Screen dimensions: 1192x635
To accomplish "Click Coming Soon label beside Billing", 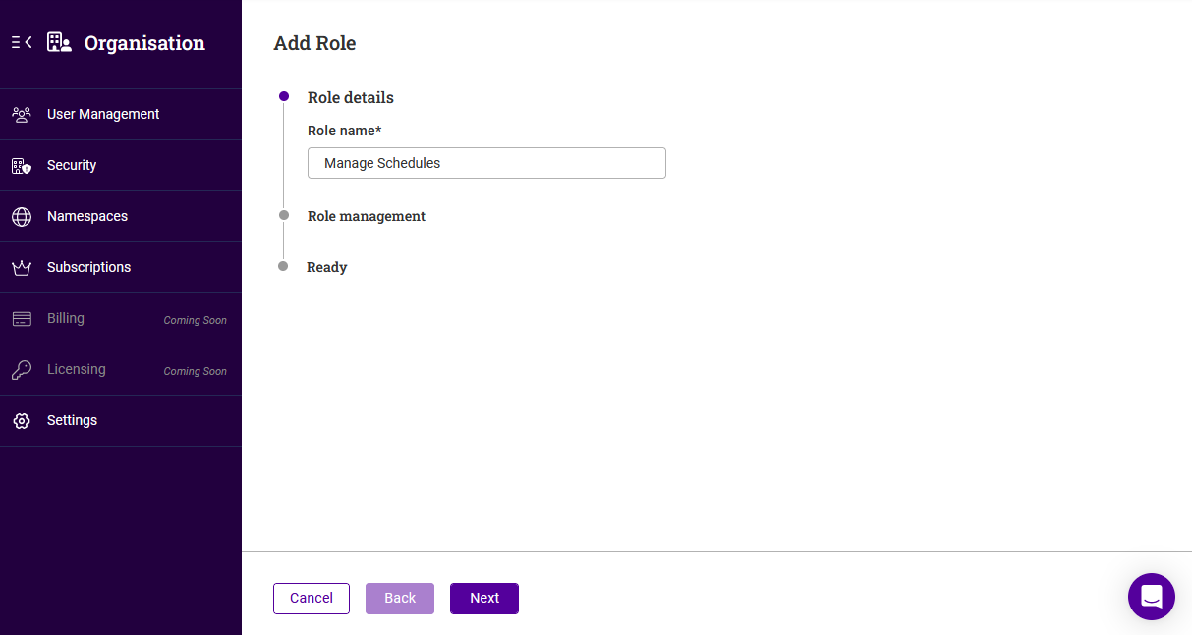I will tap(196, 320).
